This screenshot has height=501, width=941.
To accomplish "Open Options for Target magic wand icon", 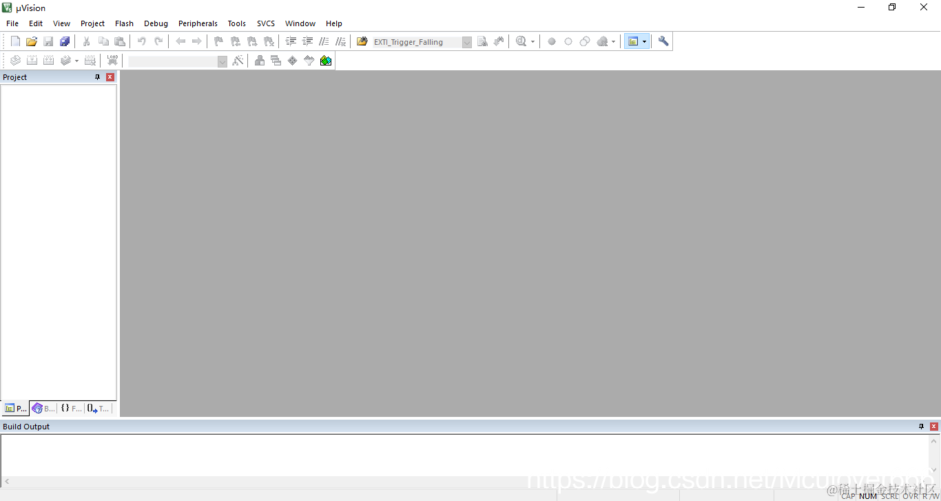I will tap(238, 61).
